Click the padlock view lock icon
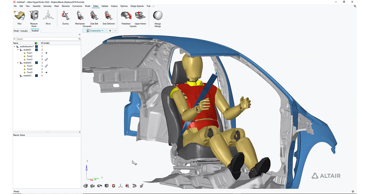This screenshot has width=370, height=194. [x=142, y=186]
